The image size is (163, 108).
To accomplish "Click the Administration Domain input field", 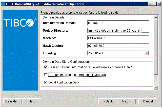I will 118,23.
